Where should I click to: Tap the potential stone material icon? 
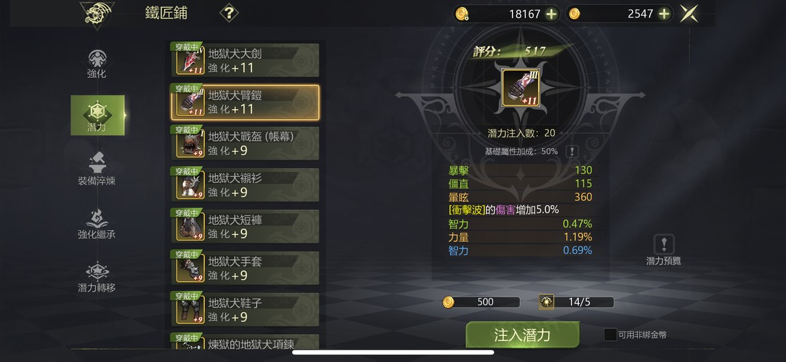pyautogui.click(x=546, y=302)
